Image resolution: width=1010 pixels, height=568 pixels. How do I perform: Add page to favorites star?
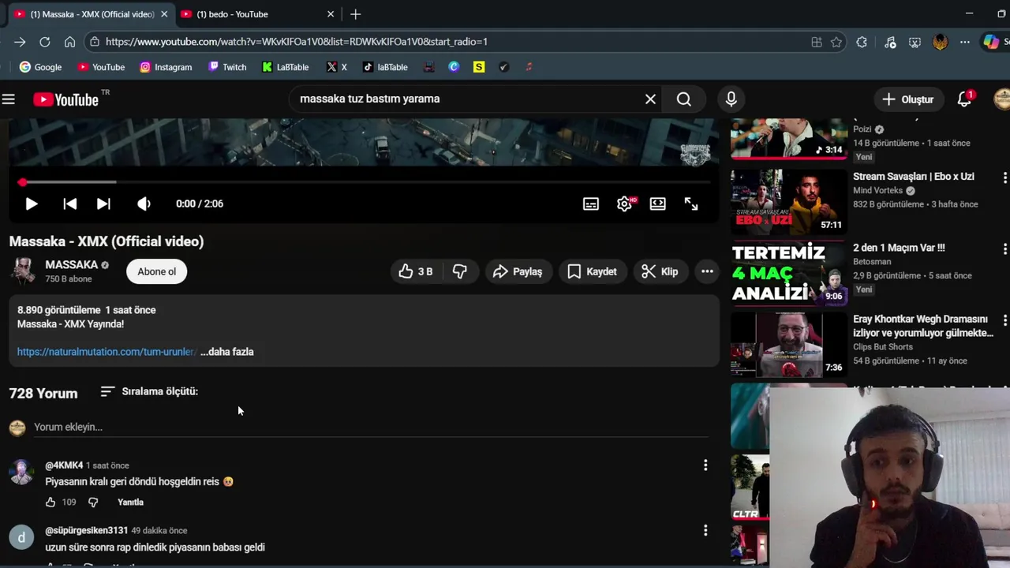(x=836, y=42)
